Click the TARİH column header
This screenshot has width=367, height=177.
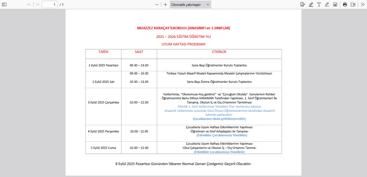point(103,52)
